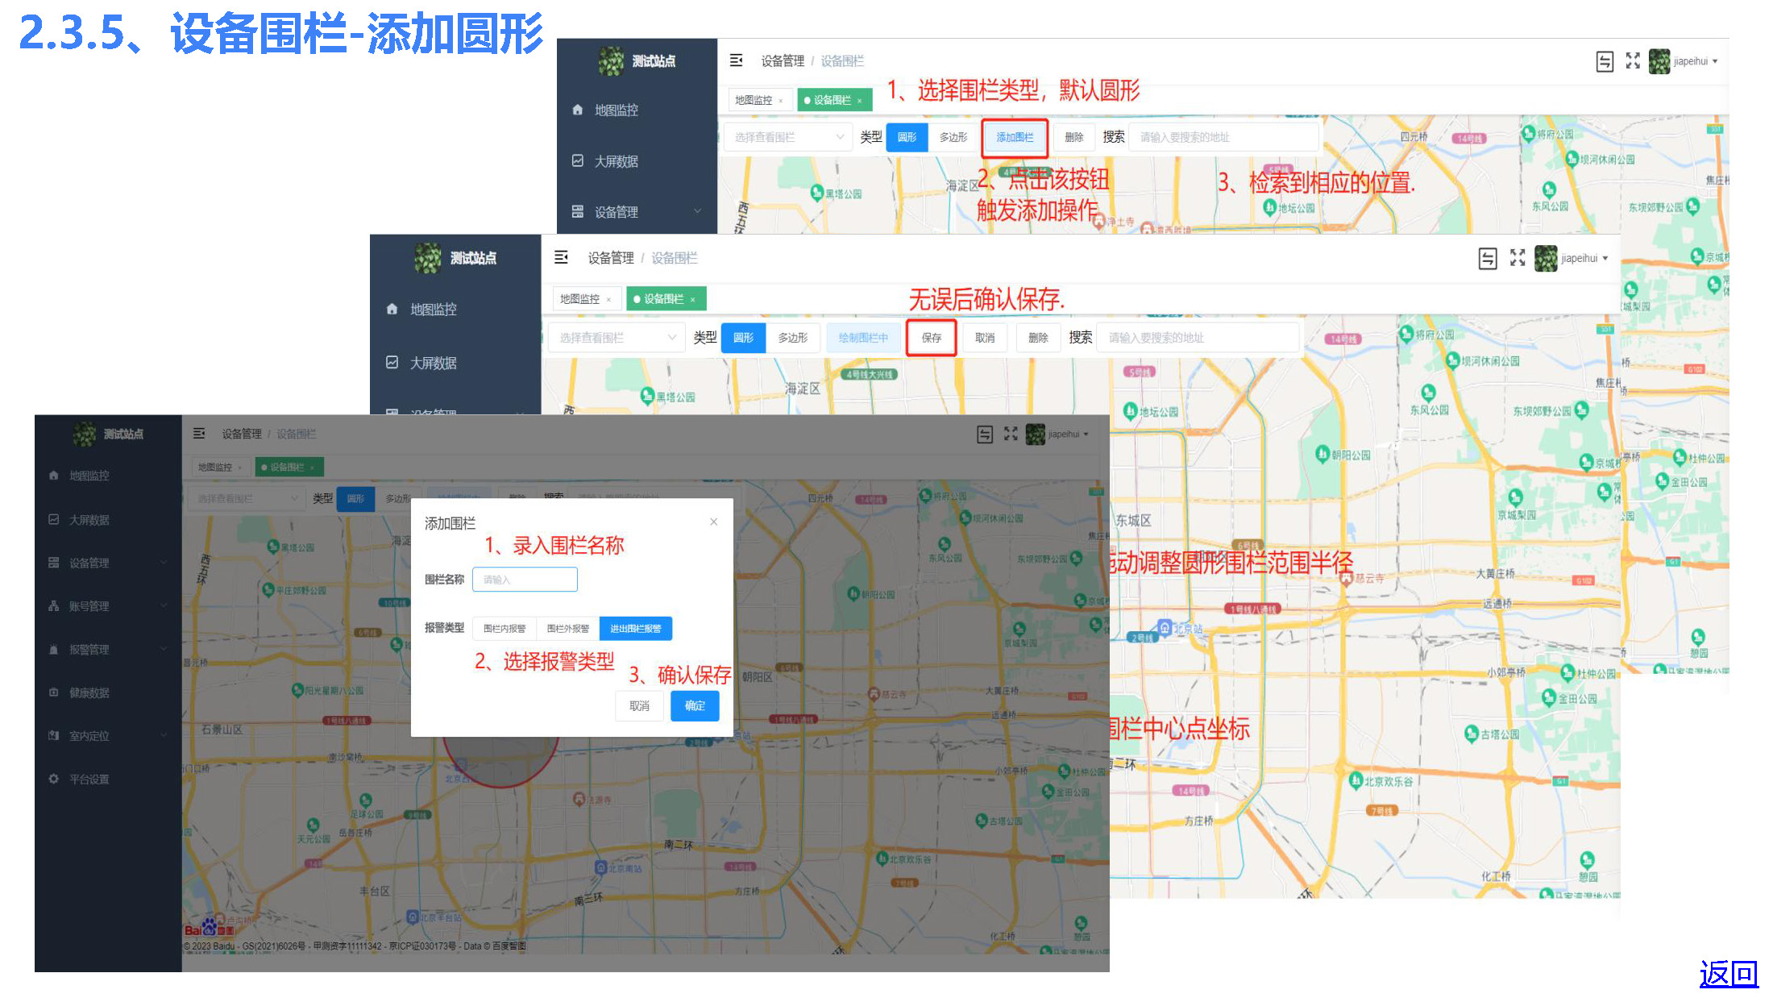Click 账号管理 icon in bottom screenshot sidebar
1773x998 pixels.
[x=53, y=605]
